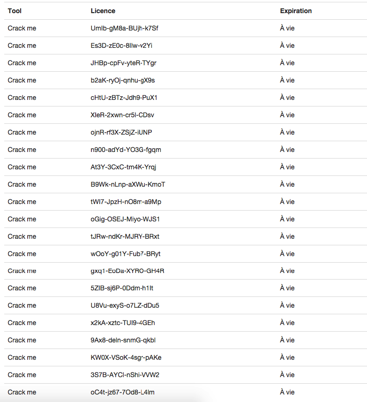Select licence U8Vu-exyS-o7LZ-dDu5
Screen dimensions: 367x402
click(125, 305)
